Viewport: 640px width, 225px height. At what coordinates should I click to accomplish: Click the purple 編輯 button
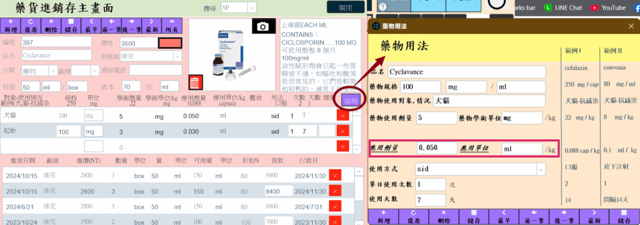[351, 101]
